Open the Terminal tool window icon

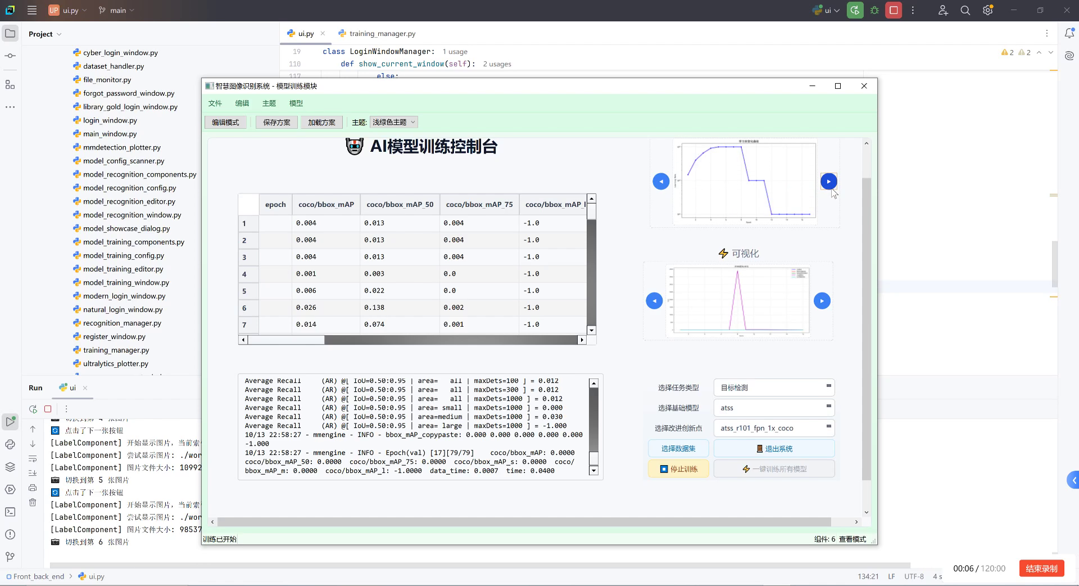(x=10, y=512)
